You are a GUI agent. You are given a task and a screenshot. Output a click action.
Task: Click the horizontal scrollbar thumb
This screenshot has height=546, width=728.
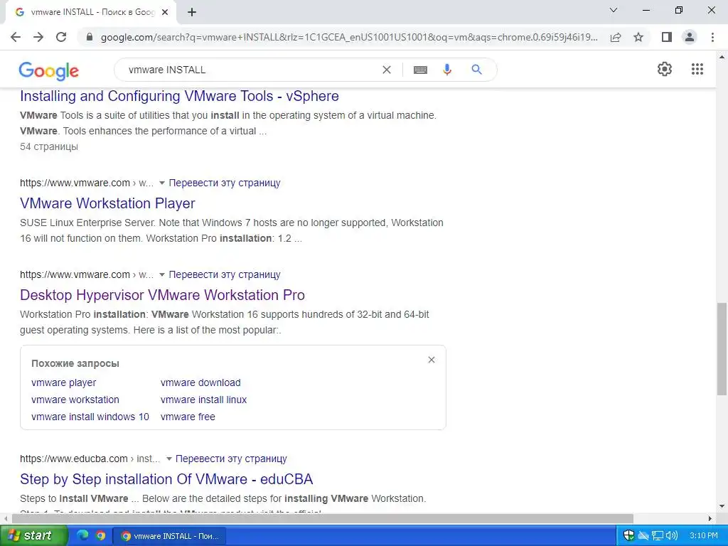[x=322, y=518]
